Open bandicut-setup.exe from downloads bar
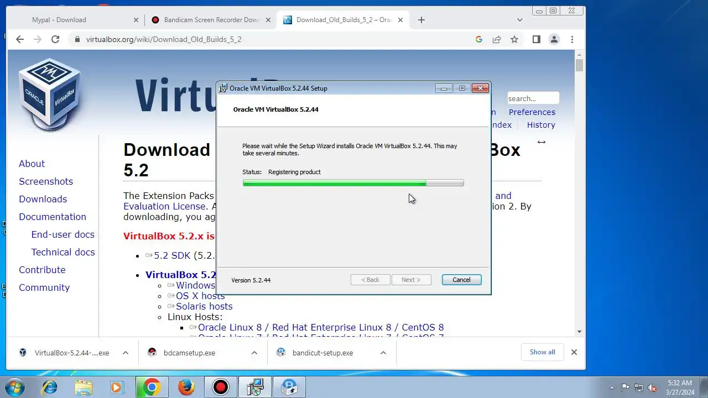The width and height of the screenshot is (708, 398). [322, 353]
